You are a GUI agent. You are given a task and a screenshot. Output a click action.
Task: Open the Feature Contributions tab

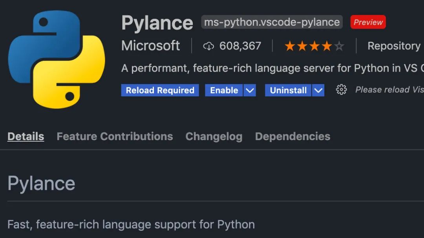pyautogui.click(x=115, y=136)
